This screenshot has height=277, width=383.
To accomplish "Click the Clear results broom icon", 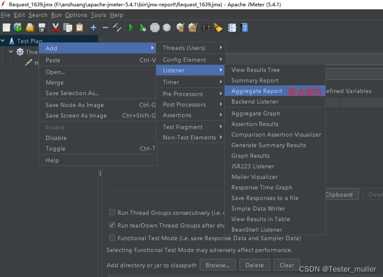I will click(x=180, y=28).
